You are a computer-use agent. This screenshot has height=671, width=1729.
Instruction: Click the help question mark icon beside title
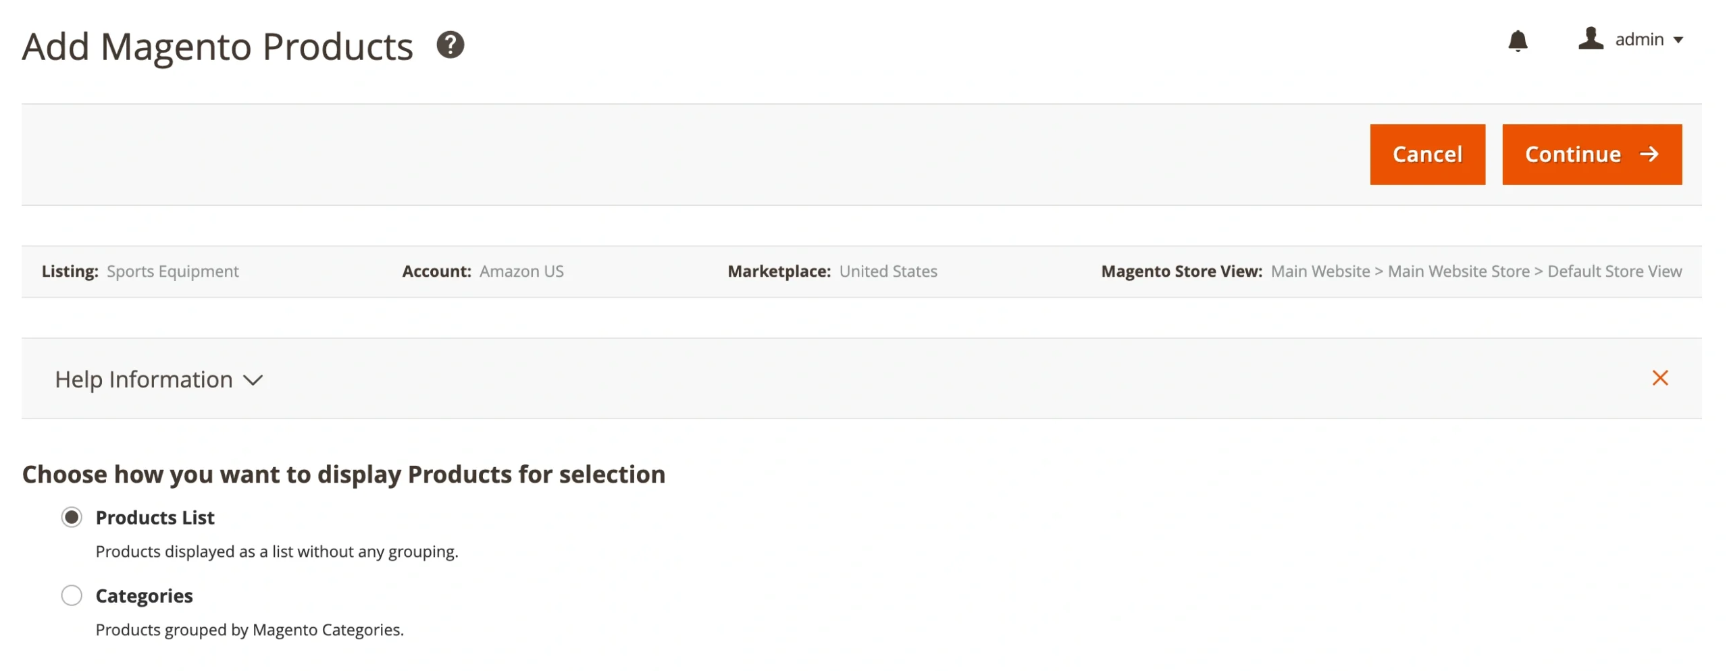coord(450,45)
